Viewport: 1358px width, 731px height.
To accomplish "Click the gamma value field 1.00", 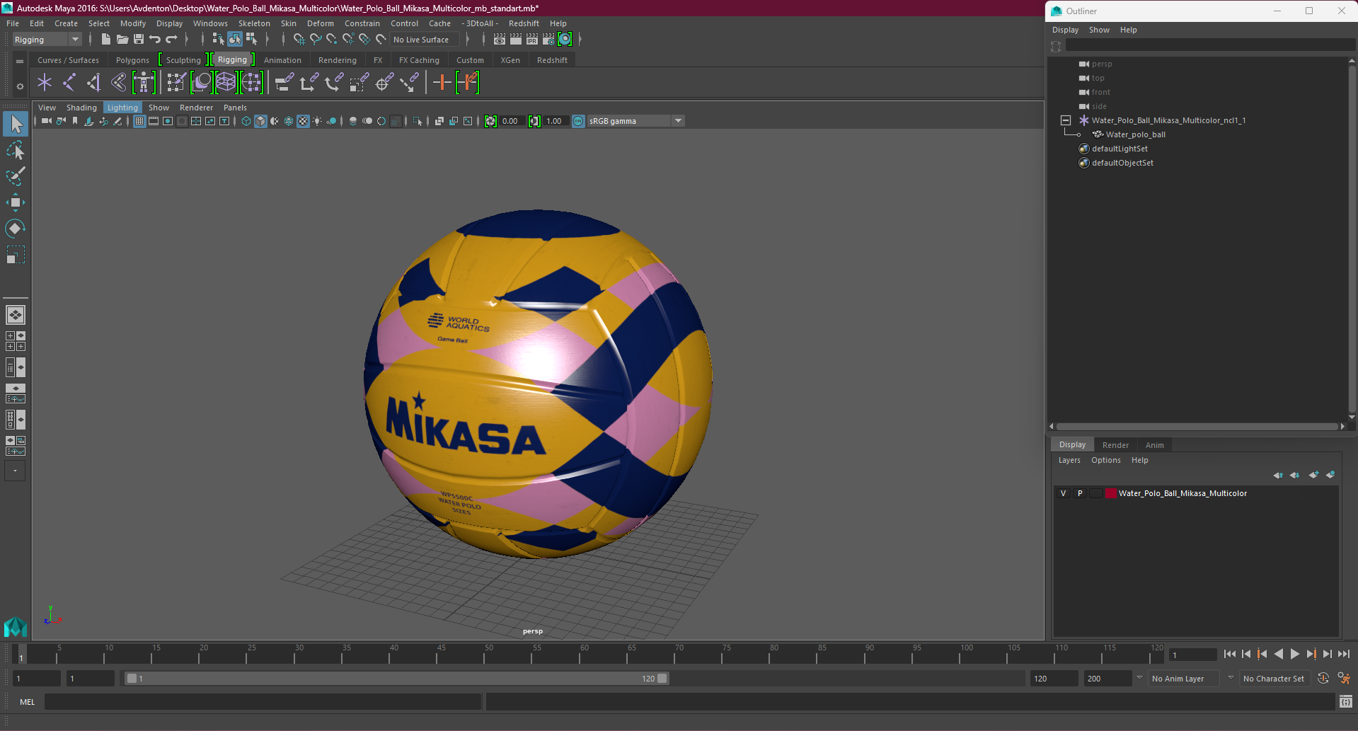I will coord(554,121).
